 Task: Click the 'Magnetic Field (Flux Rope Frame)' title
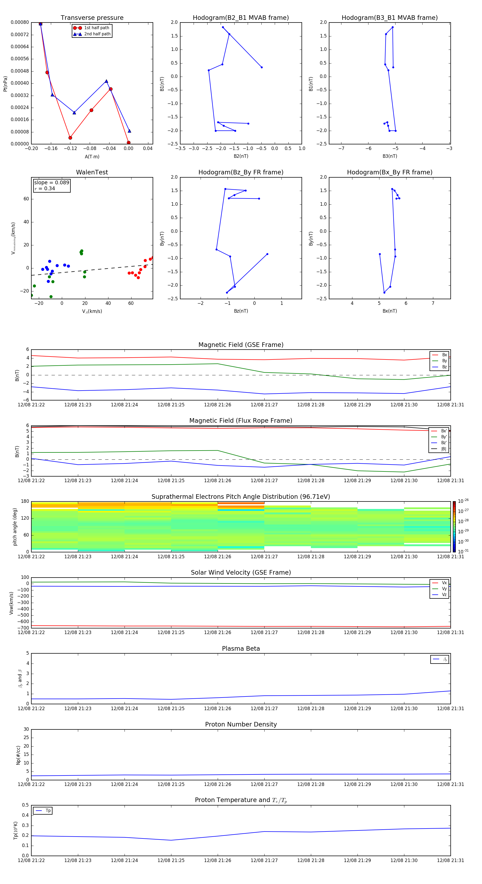point(241,421)
